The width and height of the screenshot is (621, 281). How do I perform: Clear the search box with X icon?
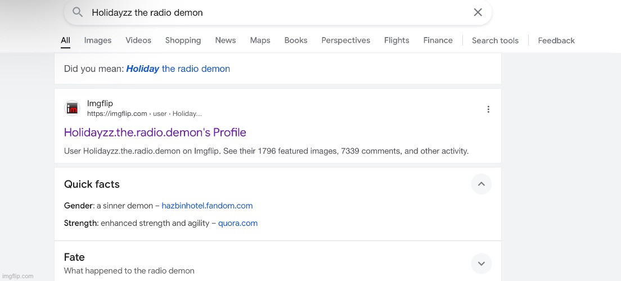click(478, 12)
